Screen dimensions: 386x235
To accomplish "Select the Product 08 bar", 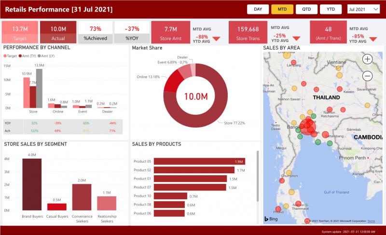I will coord(169,205).
